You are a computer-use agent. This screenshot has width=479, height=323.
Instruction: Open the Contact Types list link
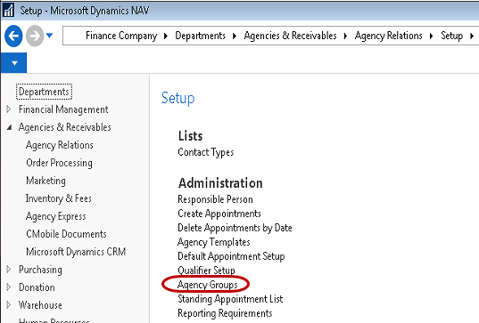[x=206, y=152]
